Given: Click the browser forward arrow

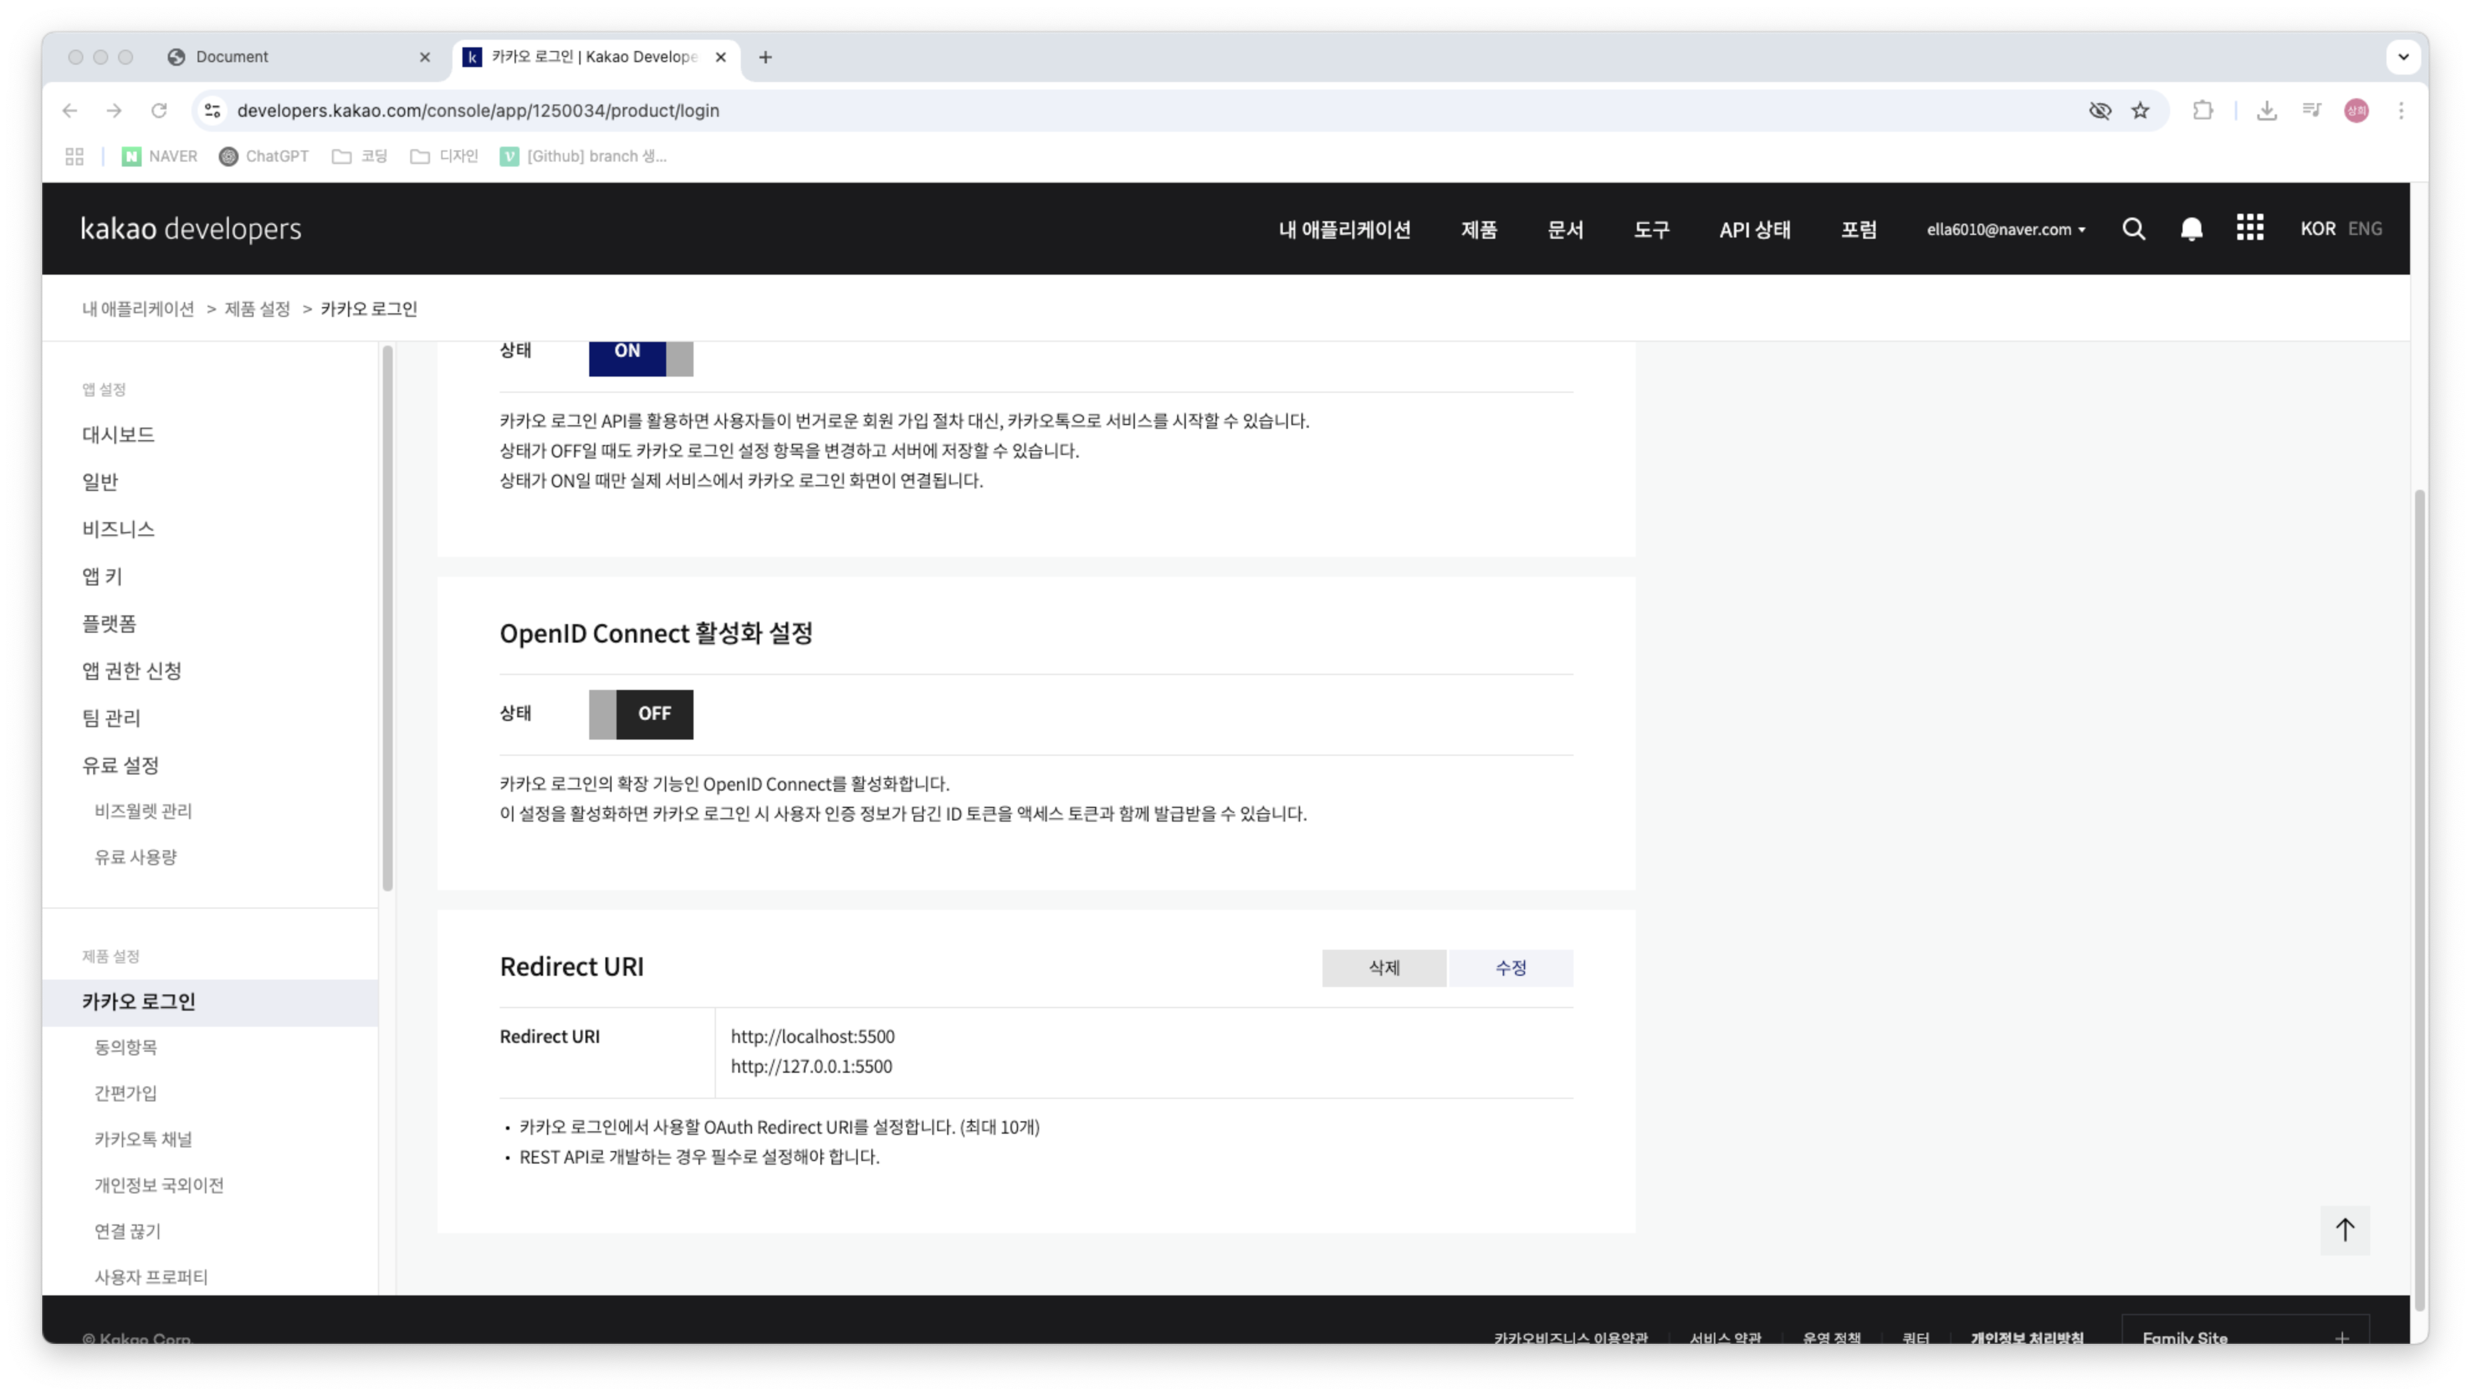Looking at the screenshot, I should tap(114, 111).
